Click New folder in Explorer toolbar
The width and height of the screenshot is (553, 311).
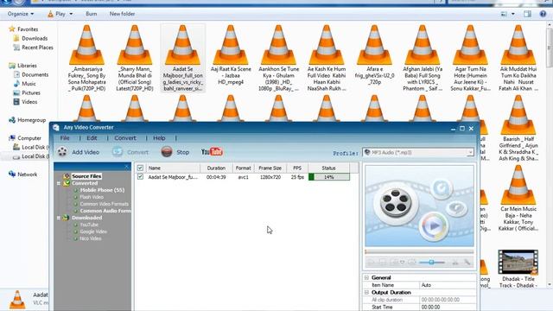[122, 14]
